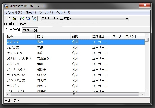
Task: Select the かりうどたま row
Action: pos(75,81)
